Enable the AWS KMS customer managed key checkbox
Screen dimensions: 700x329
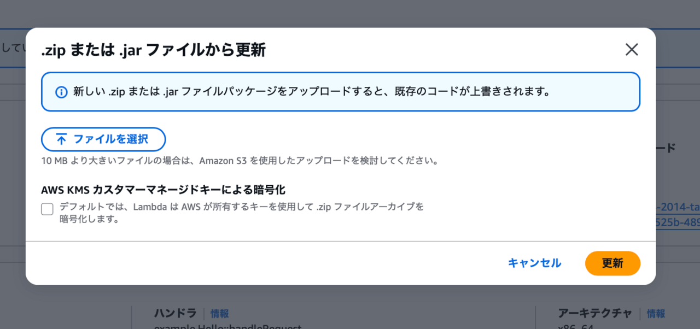(x=47, y=209)
